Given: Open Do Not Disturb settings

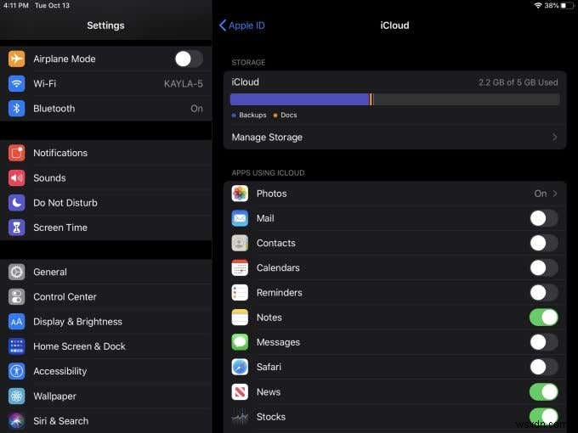Looking at the screenshot, I should (x=105, y=203).
